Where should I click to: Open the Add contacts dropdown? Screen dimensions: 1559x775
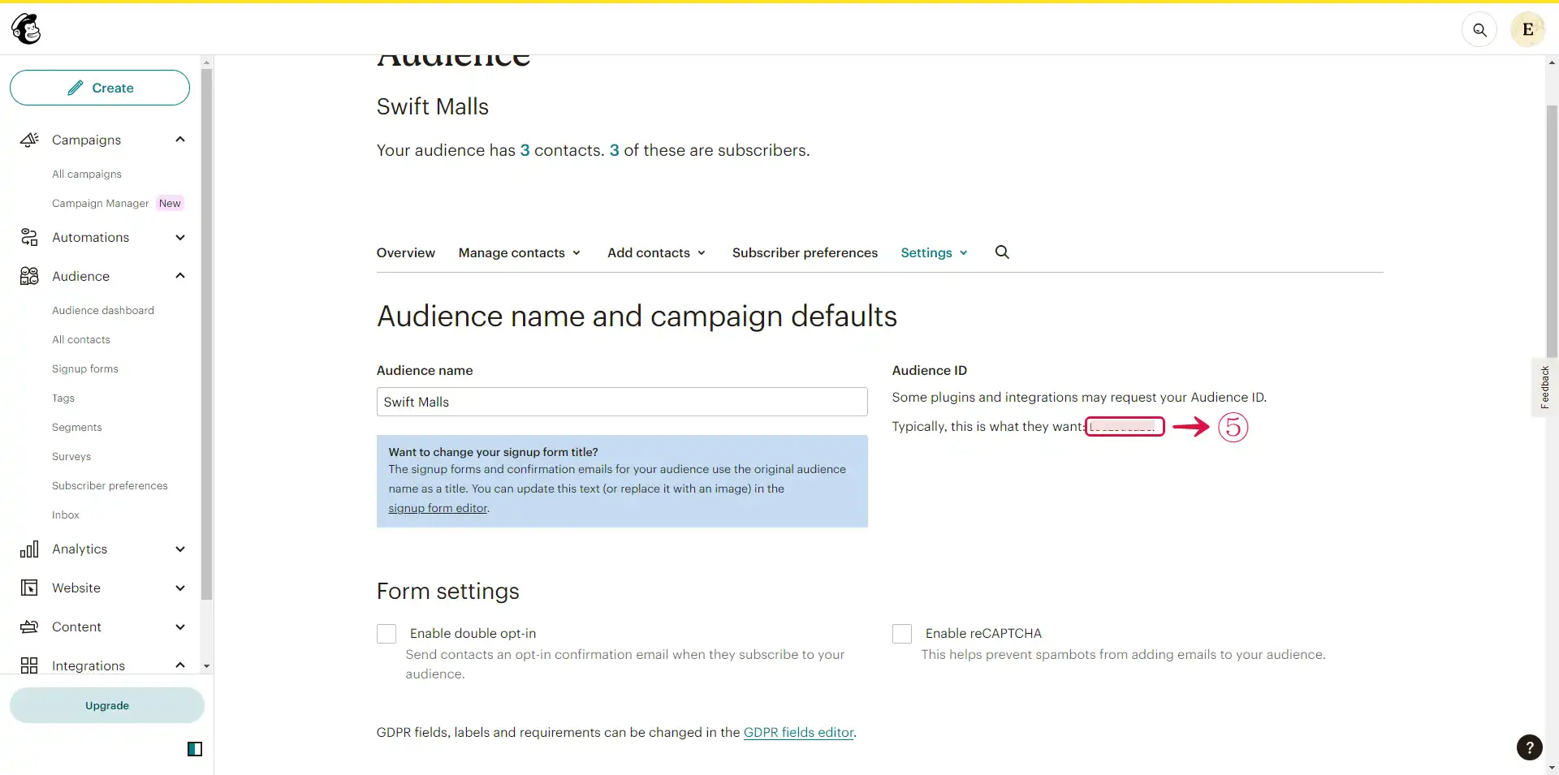(656, 252)
